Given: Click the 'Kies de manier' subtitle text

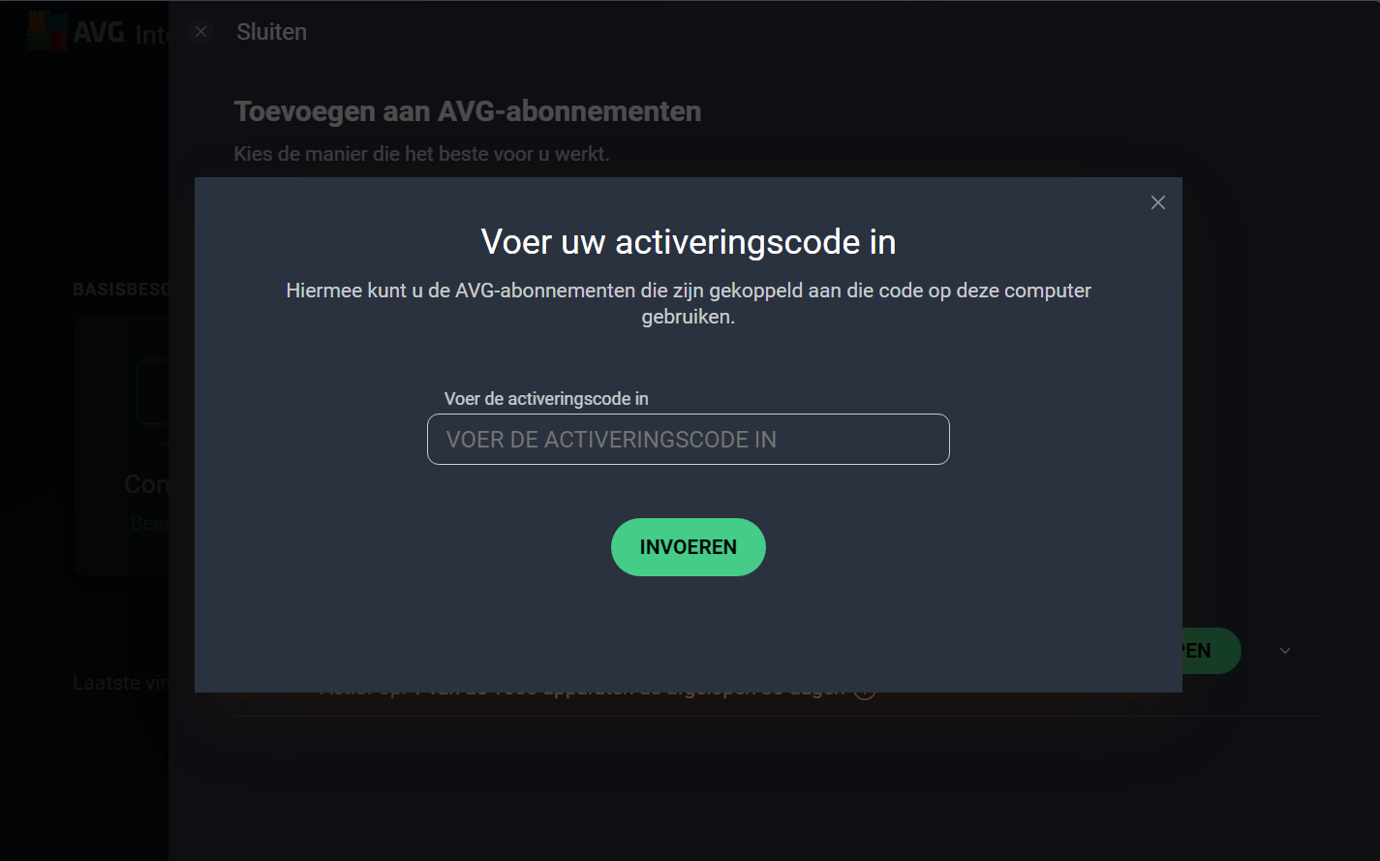Looking at the screenshot, I should click(421, 153).
